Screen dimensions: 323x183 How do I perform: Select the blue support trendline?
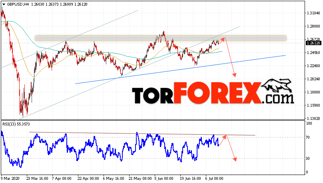tap(180, 70)
